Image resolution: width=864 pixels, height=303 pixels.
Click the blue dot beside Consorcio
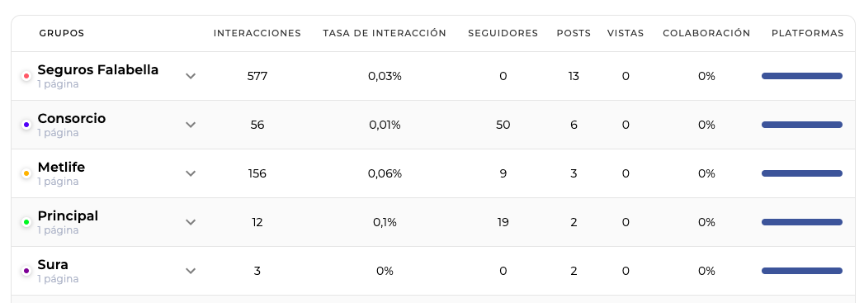pos(26,125)
